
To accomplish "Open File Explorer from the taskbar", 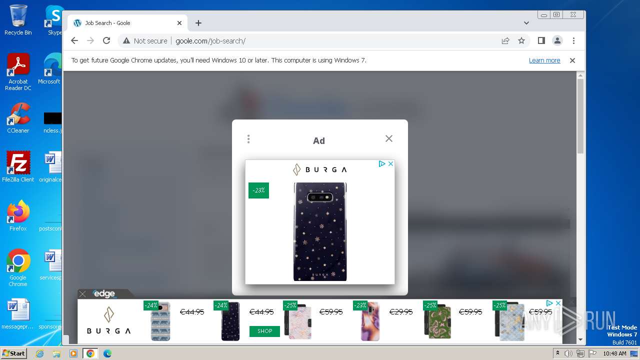I will click(56, 353).
